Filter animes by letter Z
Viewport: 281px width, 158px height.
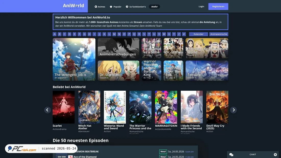click(x=179, y=34)
